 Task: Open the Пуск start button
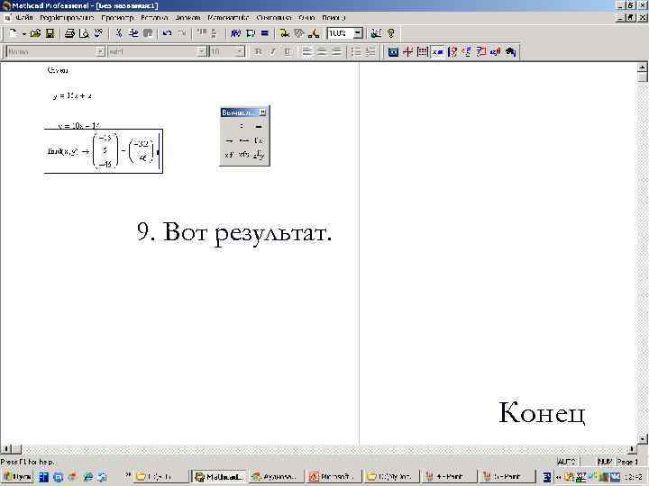point(17,476)
